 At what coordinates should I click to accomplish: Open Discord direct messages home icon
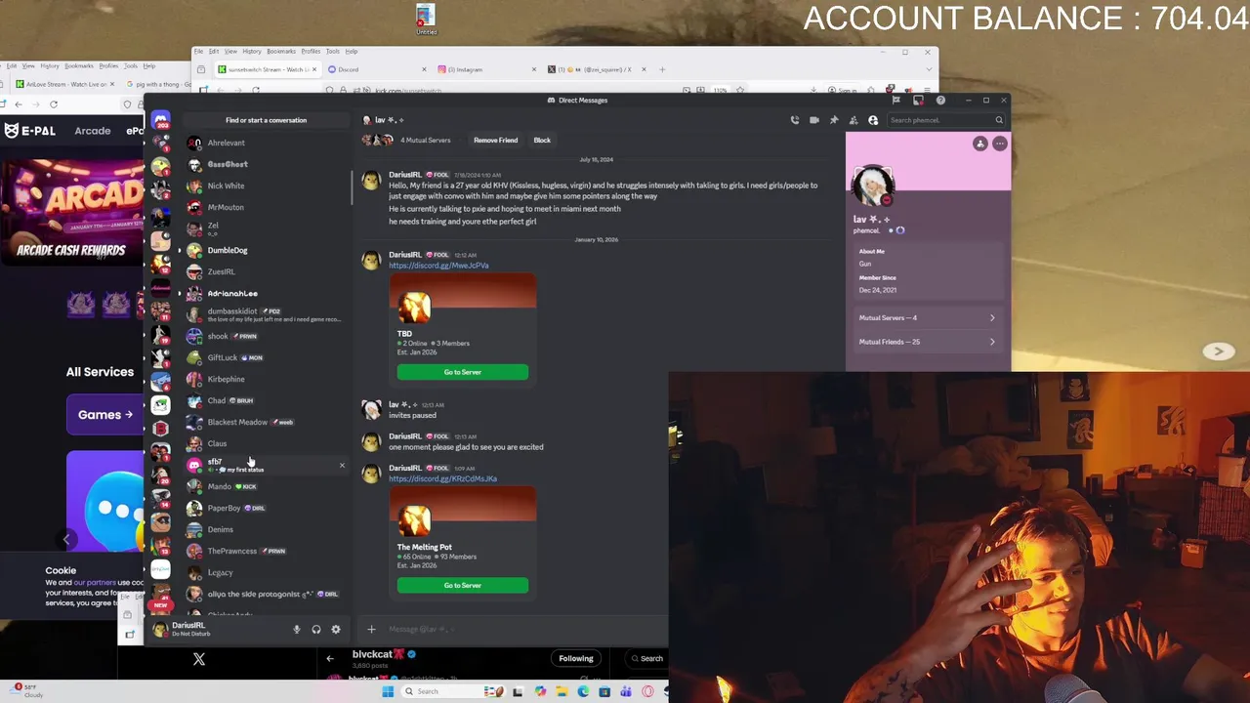point(161,120)
